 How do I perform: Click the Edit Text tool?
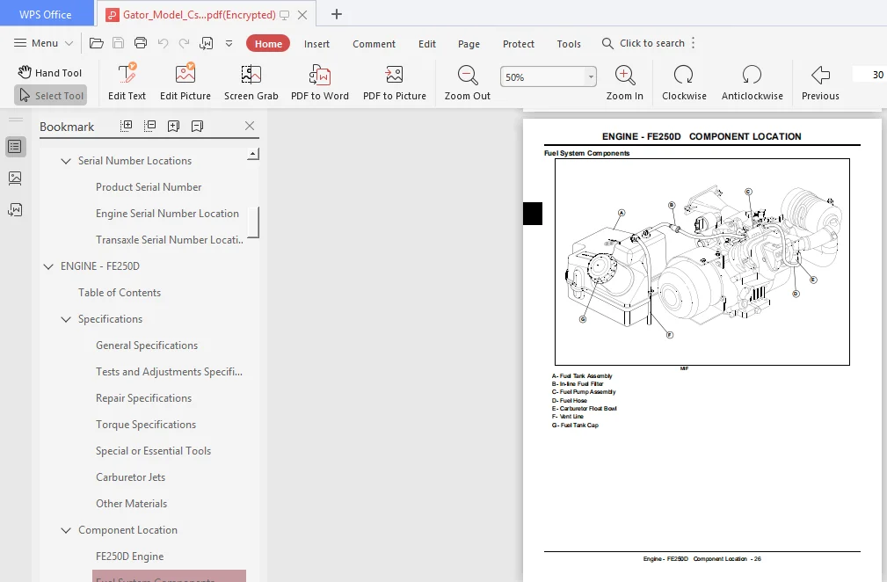pyautogui.click(x=127, y=82)
